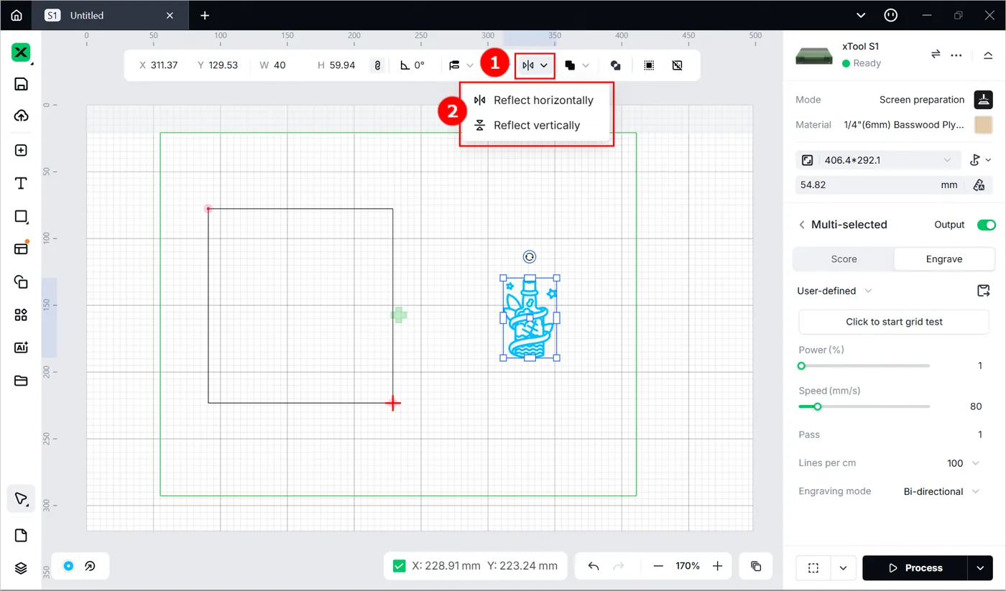Click the Process button
Screen dimensions: 1006x591
point(915,568)
